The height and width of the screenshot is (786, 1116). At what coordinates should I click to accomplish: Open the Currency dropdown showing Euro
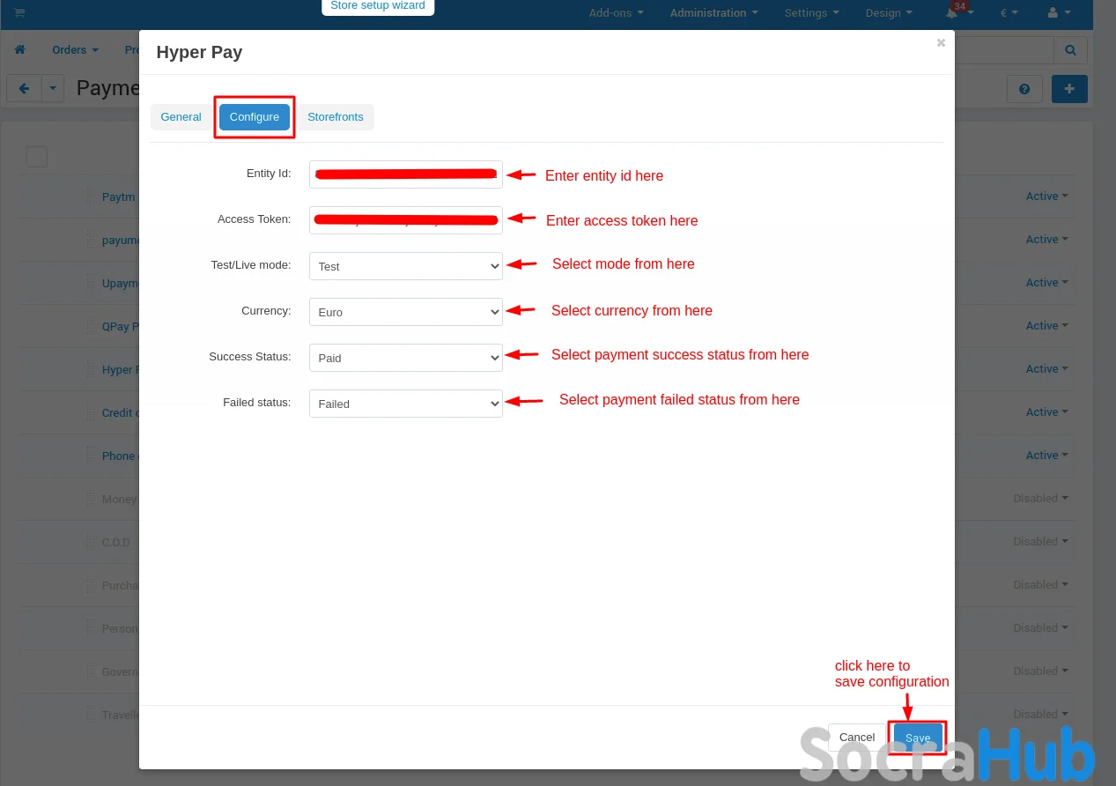[x=406, y=312]
